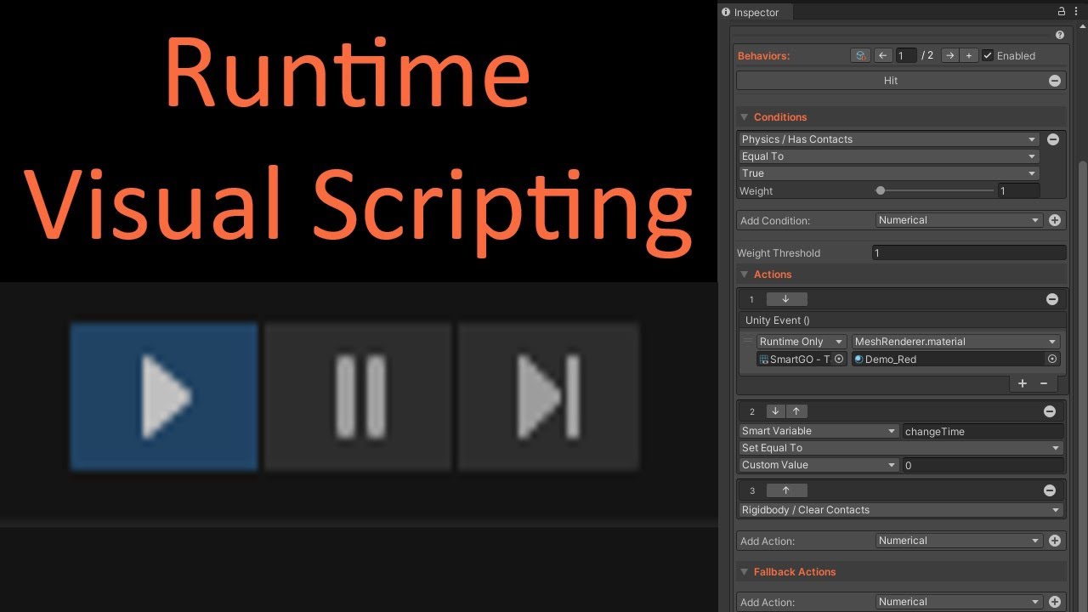Click the Hit behavior name button
This screenshot has width=1088, height=612.
click(890, 81)
